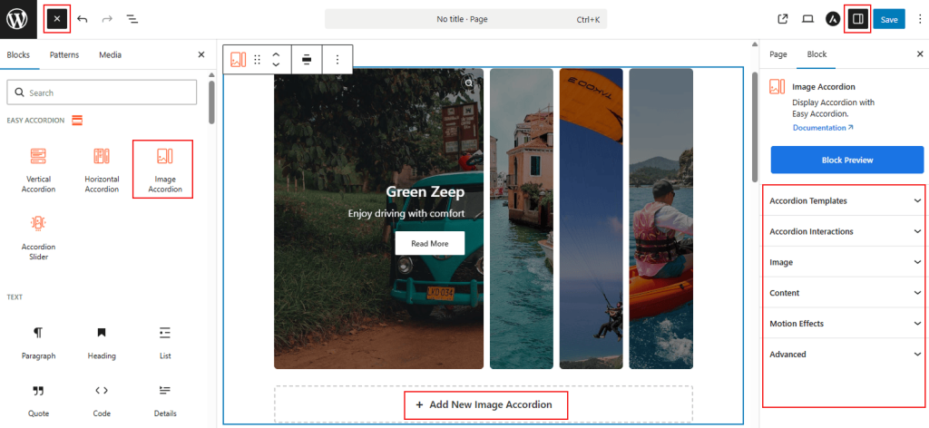
Task: Expand the Accordion Templates section
Action: coord(844,200)
